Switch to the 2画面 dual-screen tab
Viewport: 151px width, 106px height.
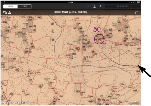tap(25, 7)
